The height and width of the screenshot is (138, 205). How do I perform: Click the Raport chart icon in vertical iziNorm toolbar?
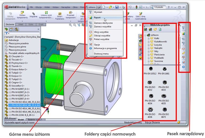point(183,33)
